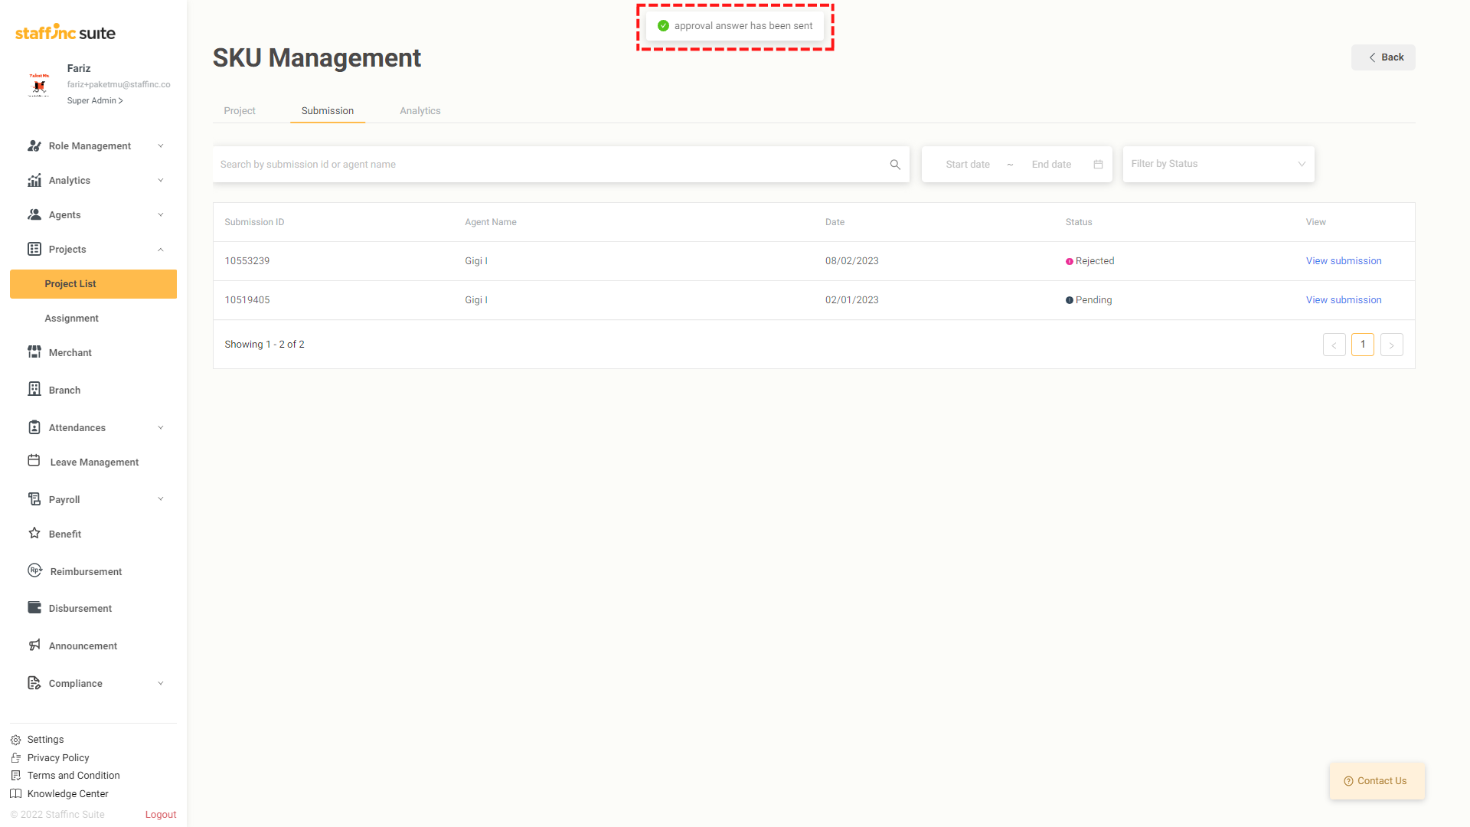The width and height of the screenshot is (1470, 827).
Task: Expand the Payroll menu chevron
Action: click(161, 499)
